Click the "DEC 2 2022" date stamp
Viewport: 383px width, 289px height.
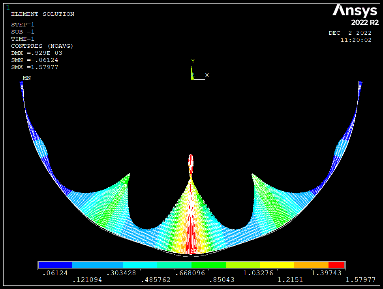pyautogui.click(x=350, y=33)
